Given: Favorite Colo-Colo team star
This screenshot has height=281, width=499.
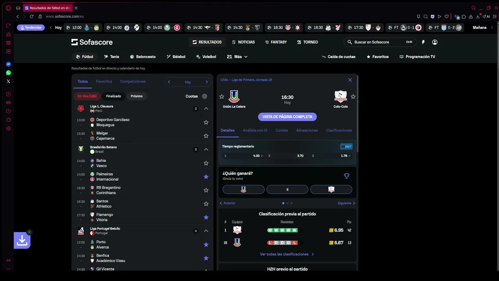Looking at the screenshot, I should (353, 96).
